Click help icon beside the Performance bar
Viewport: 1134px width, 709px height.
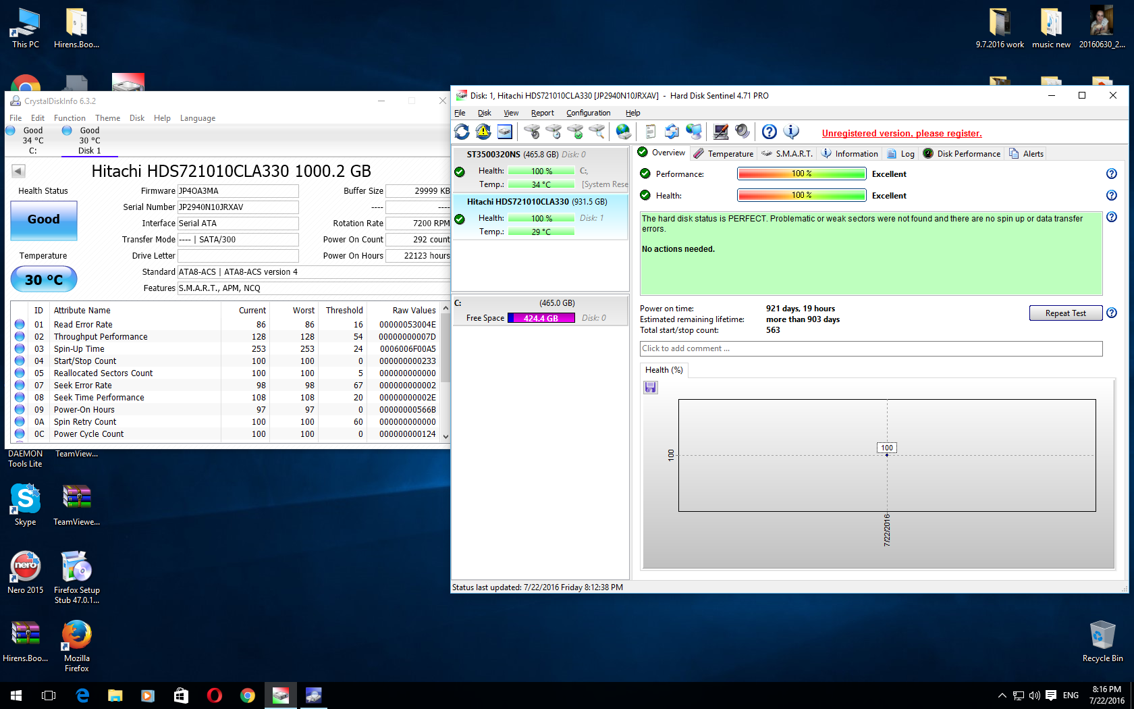(1111, 174)
